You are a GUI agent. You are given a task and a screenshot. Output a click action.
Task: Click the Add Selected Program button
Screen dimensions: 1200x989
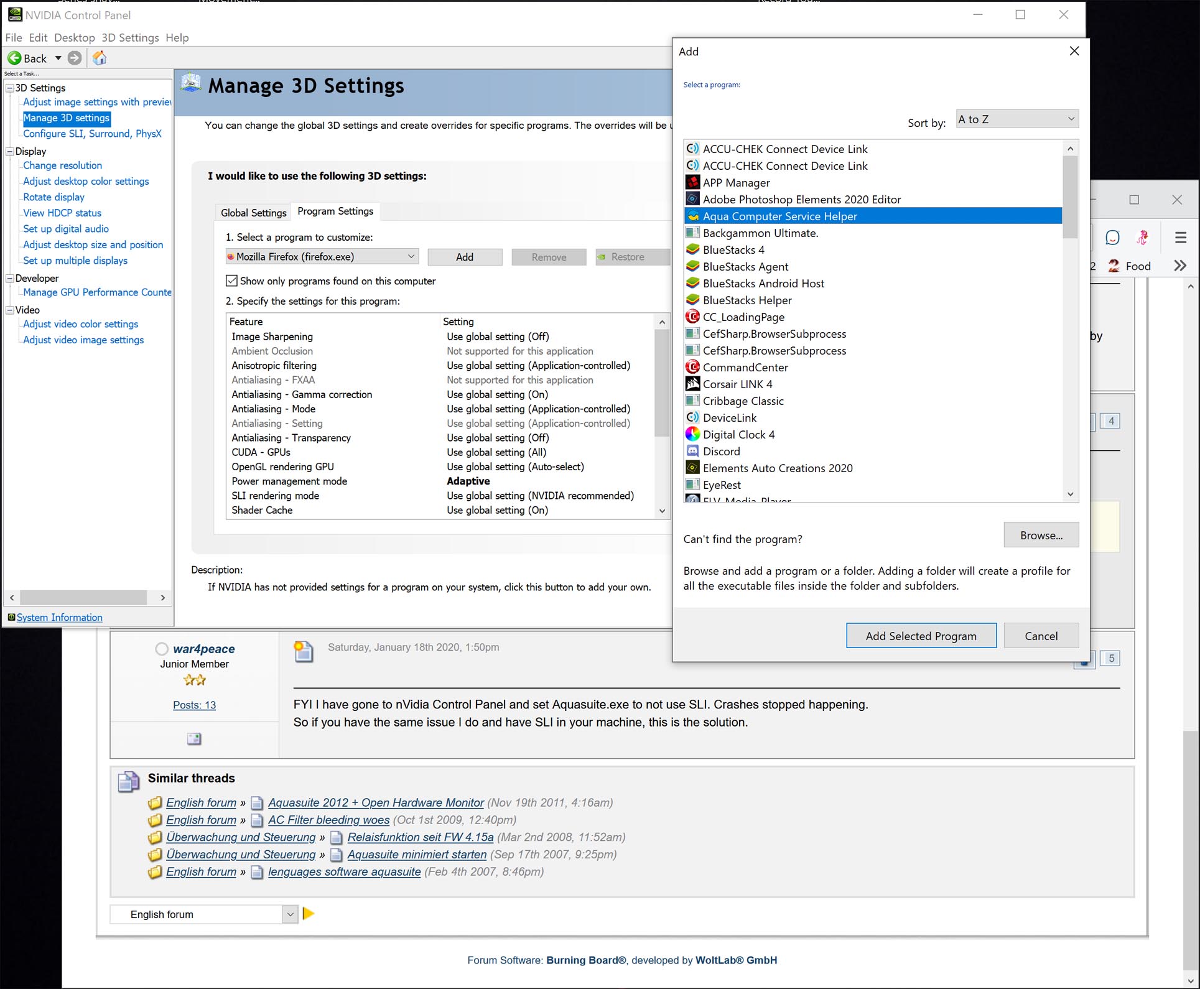coord(921,636)
